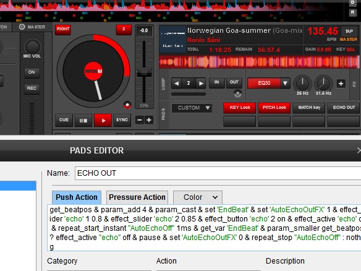361x271 pixels.
Task: Open the MASTER panel tab
Action: pyautogui.click(x=32, y=27)
